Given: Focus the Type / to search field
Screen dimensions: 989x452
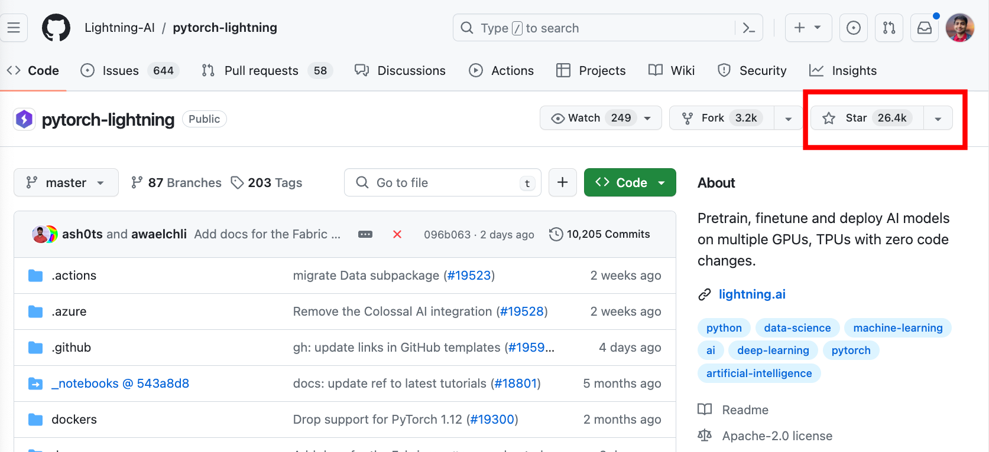Looking at the screenshot, I should pos(595,28).
